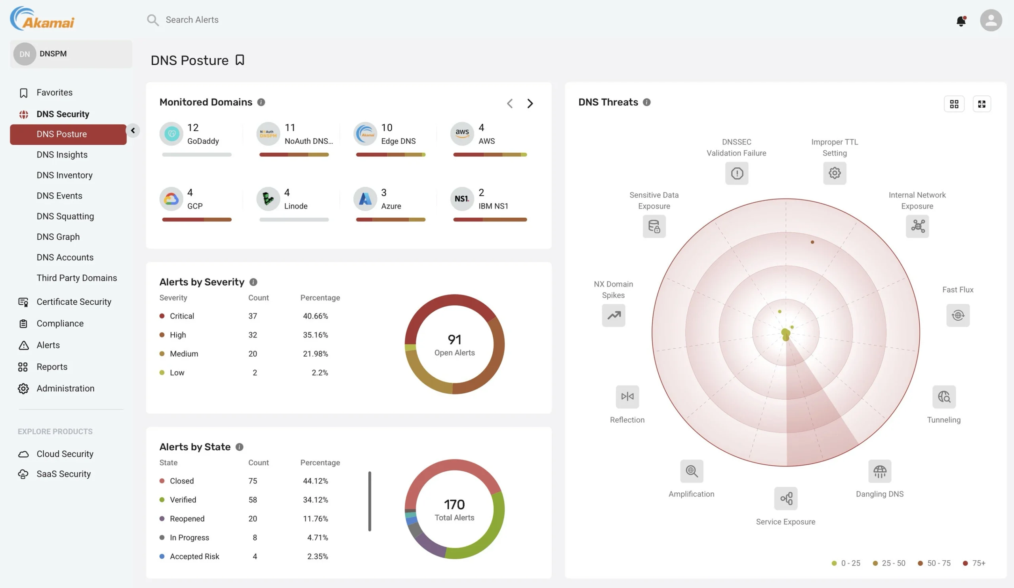
Task: Click the 0-25 legend color dot
Action: [834, 563]
